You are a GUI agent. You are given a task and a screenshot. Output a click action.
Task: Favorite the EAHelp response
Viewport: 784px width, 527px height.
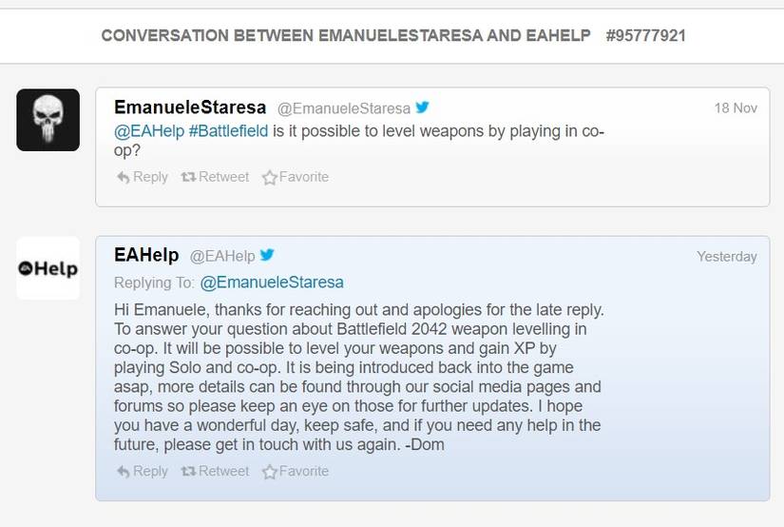(295, 471)
